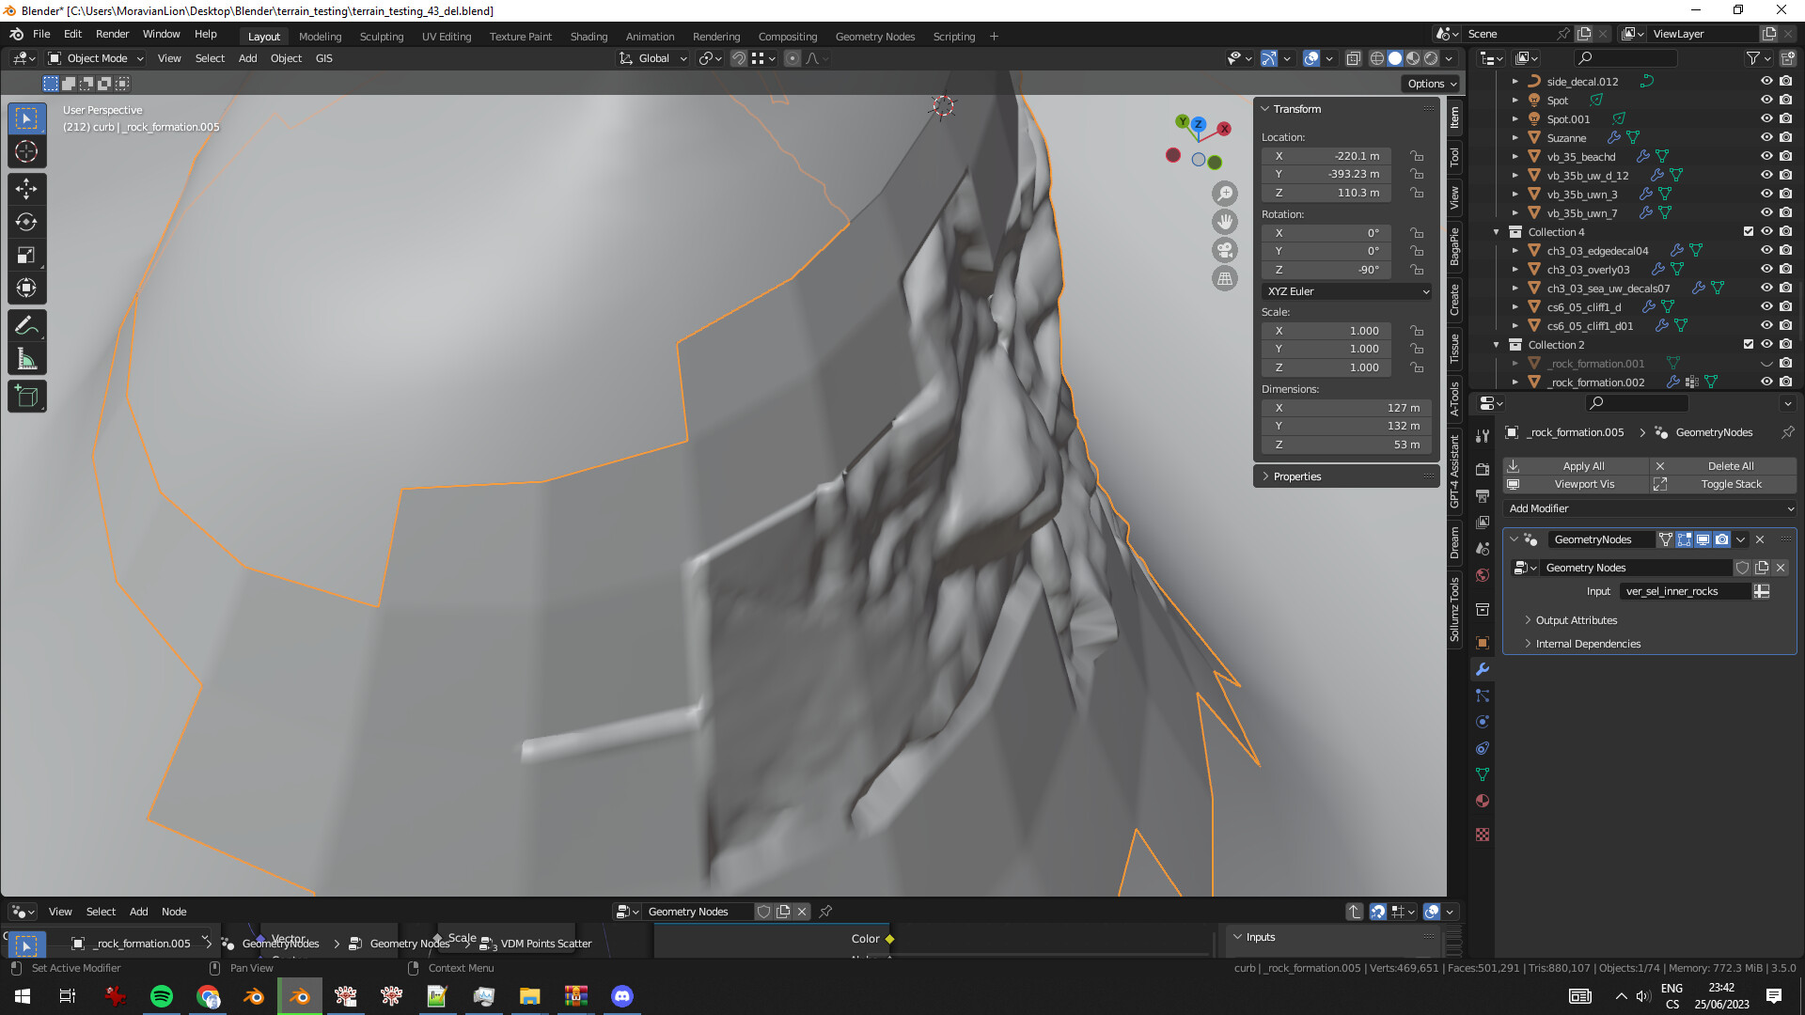Expand Output Attributes section
Image resolution: width=1805 pixels, height=1015 pixels.
coord(1529,620)
